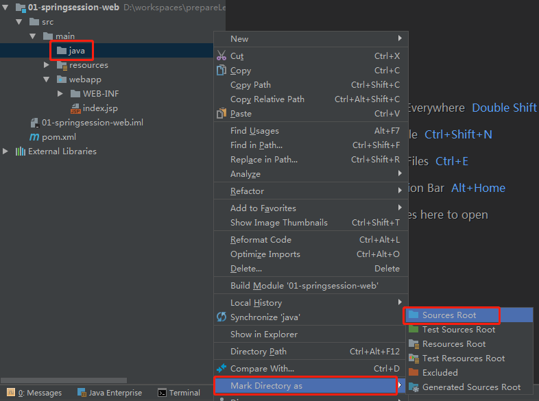This screenshot has width=539, height=401.
Task: Expand the resources folder arrow
Action: click(47, 65)
